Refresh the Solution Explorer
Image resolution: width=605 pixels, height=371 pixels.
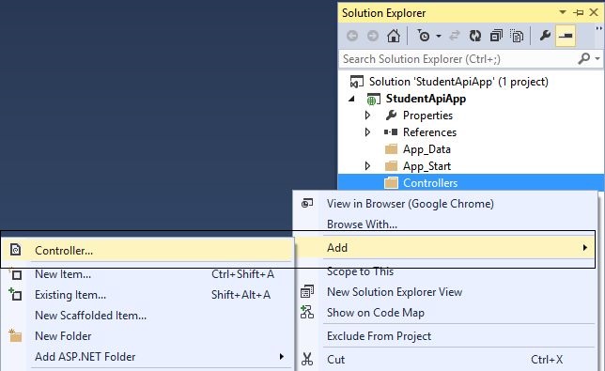click(475, 36)
